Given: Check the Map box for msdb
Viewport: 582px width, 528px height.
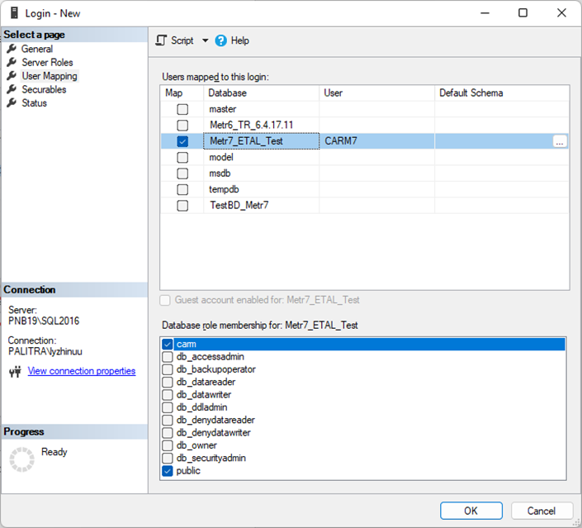Looking at the screenshot, I should coord(182,174).
